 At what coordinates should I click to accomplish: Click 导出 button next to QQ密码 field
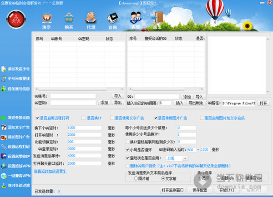coord(118,103)
